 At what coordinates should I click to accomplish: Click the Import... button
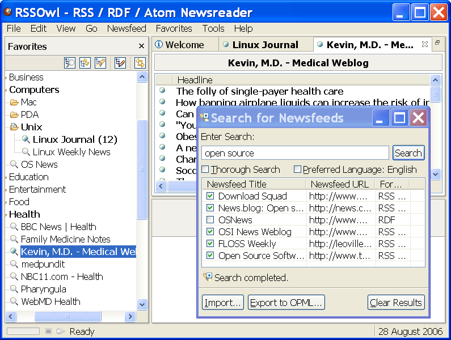(222, 303)
